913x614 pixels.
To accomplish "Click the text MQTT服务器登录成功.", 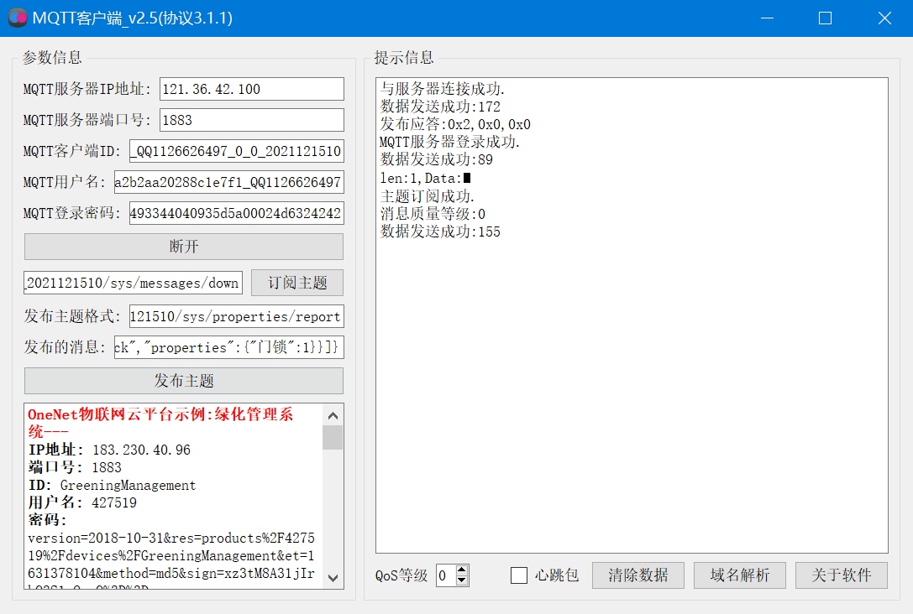I will coord(449,142).
